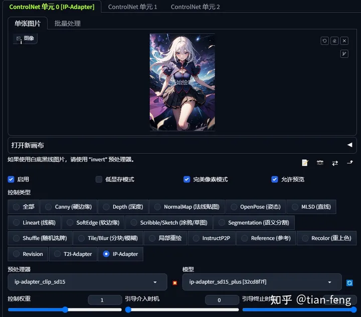Click the 引导介入时机 value field showing 0

coord(222,300)
